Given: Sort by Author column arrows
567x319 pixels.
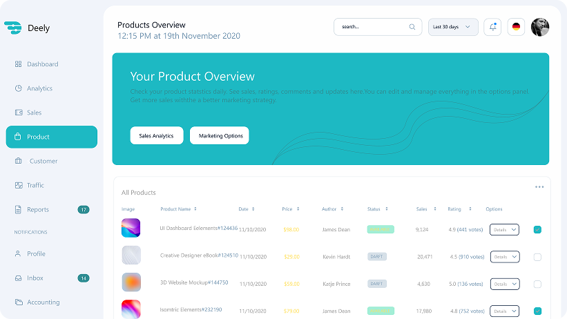Looking at the screenshot, I should (x=342, y=209).
